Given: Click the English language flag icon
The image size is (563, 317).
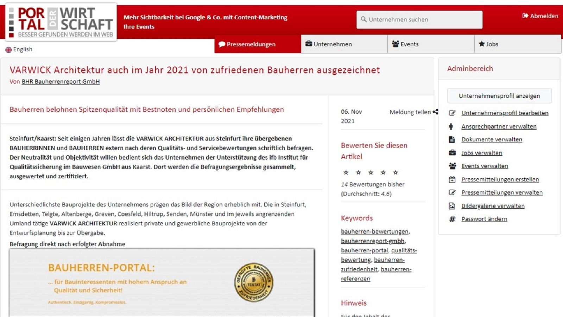Looking at the screenshot, I should tap(8, 50).
